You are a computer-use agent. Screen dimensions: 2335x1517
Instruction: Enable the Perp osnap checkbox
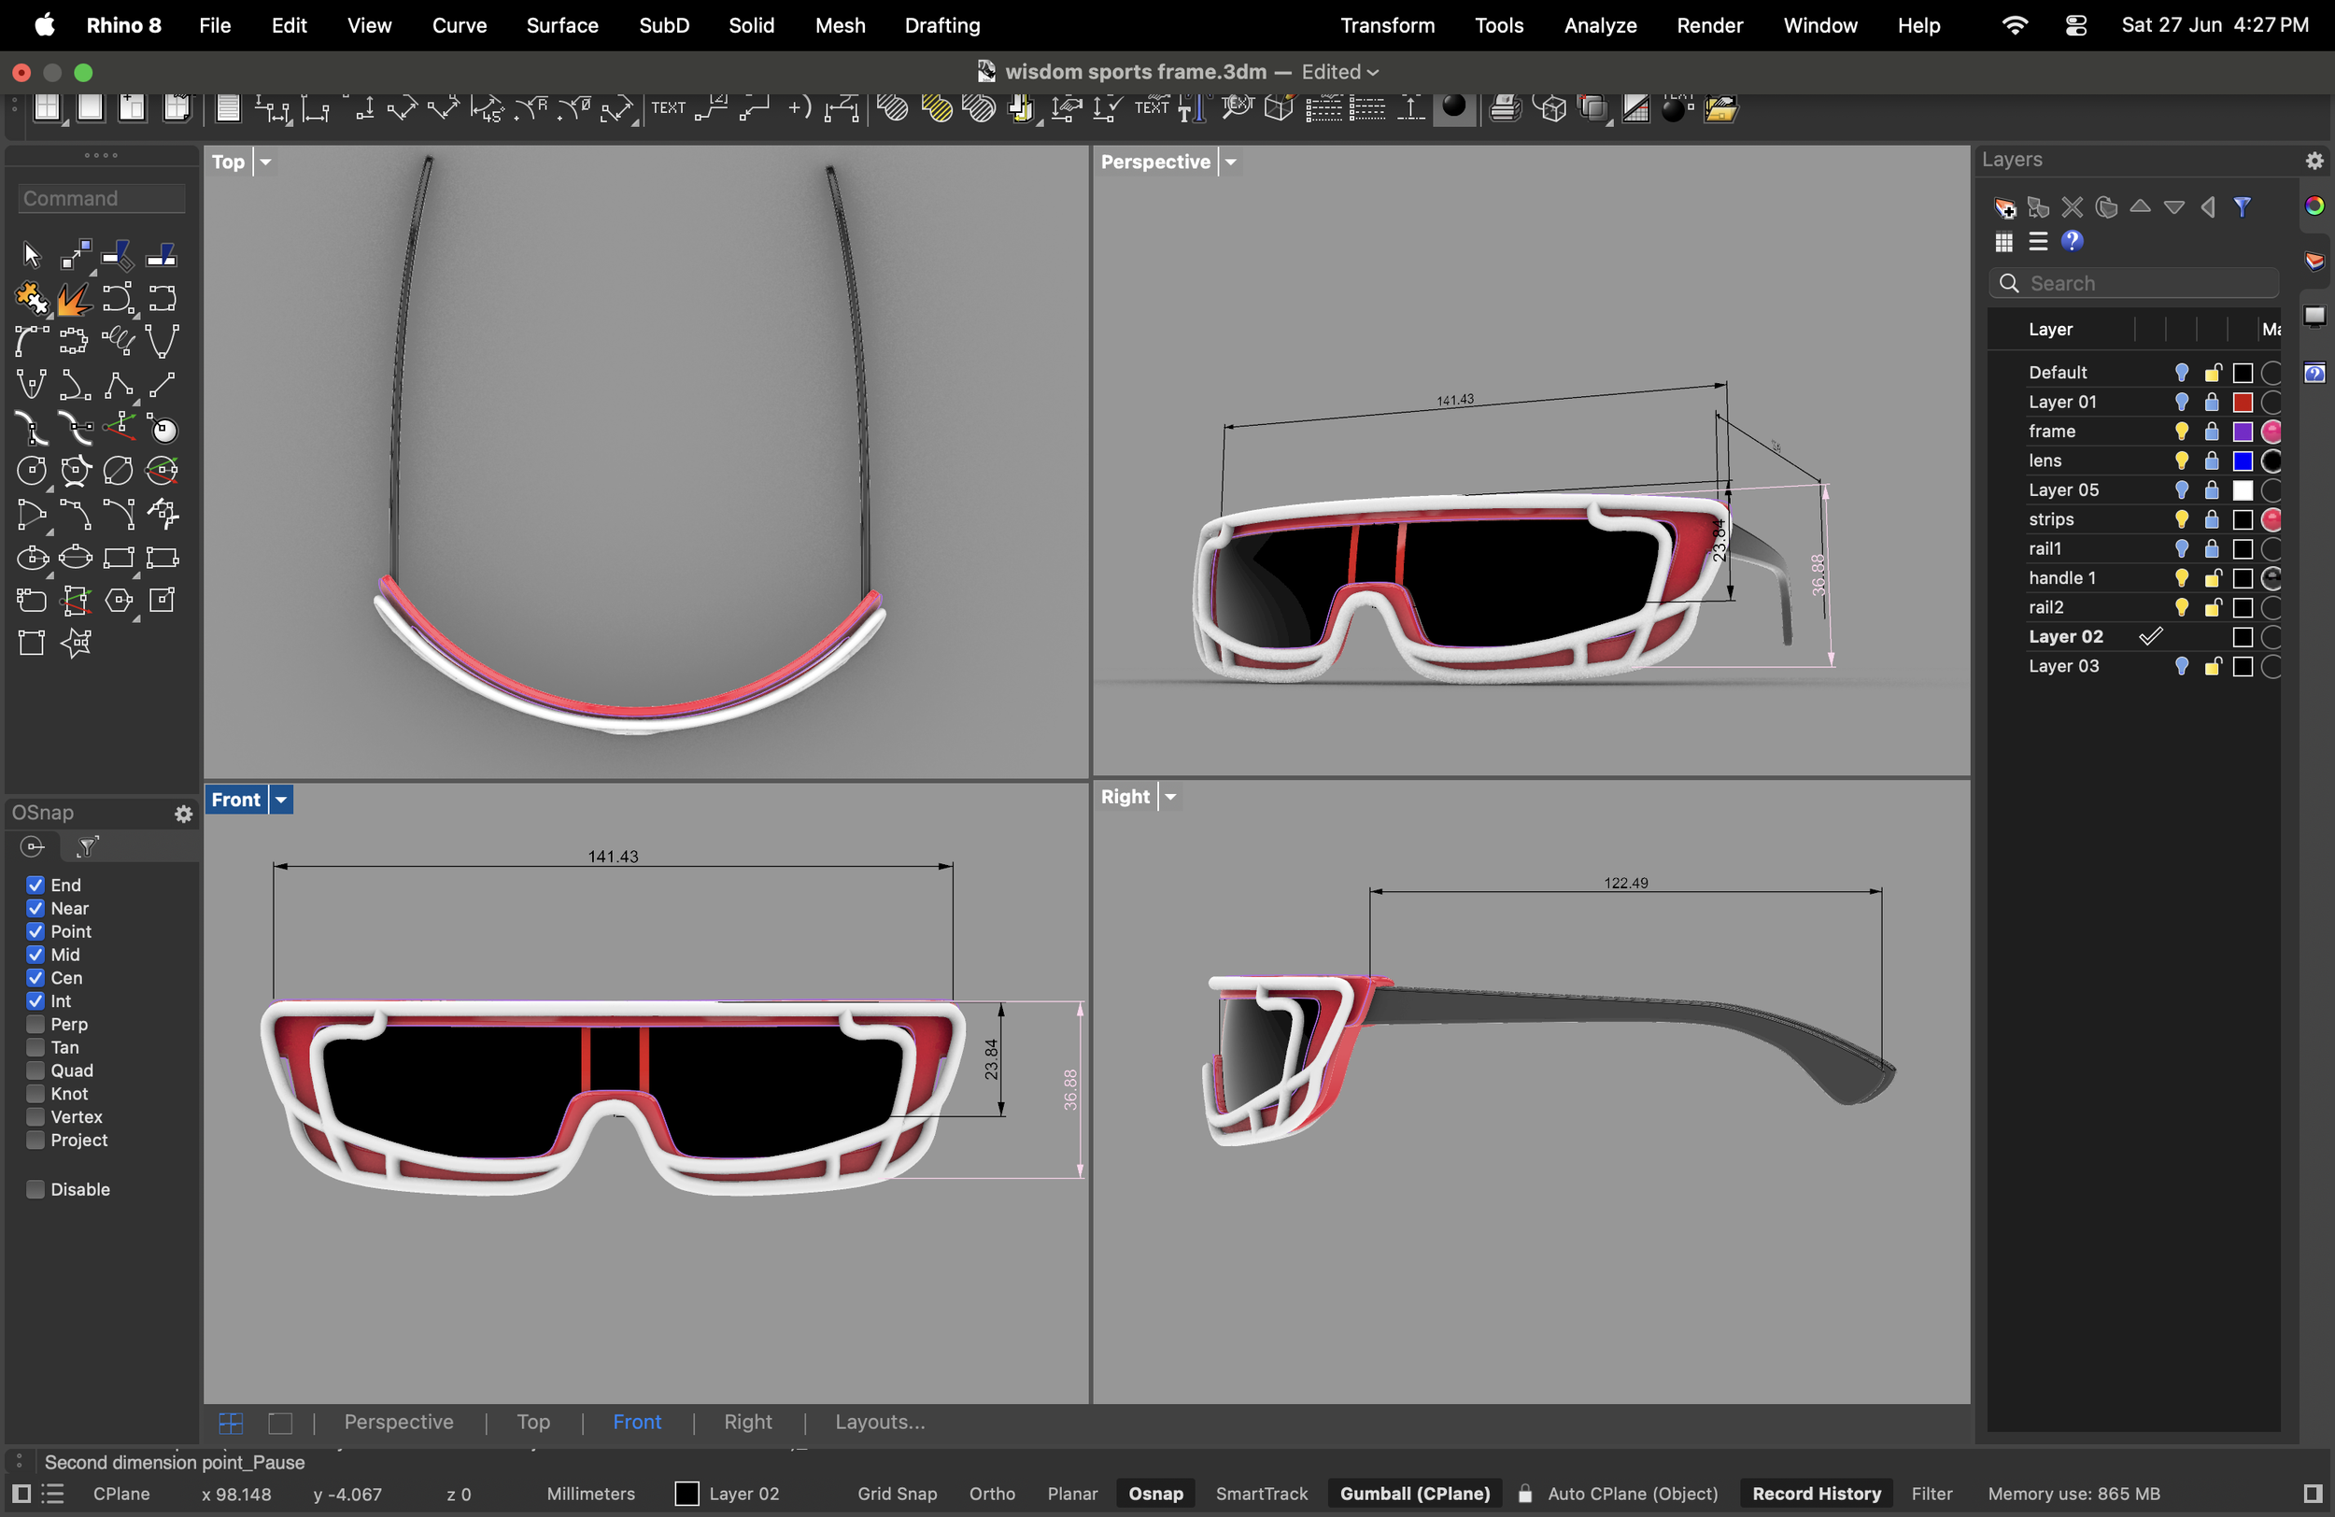(35, 1025)
